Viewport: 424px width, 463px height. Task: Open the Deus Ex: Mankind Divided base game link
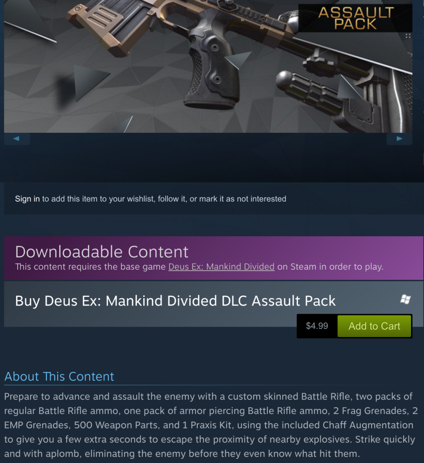click(x=221, y=267)
